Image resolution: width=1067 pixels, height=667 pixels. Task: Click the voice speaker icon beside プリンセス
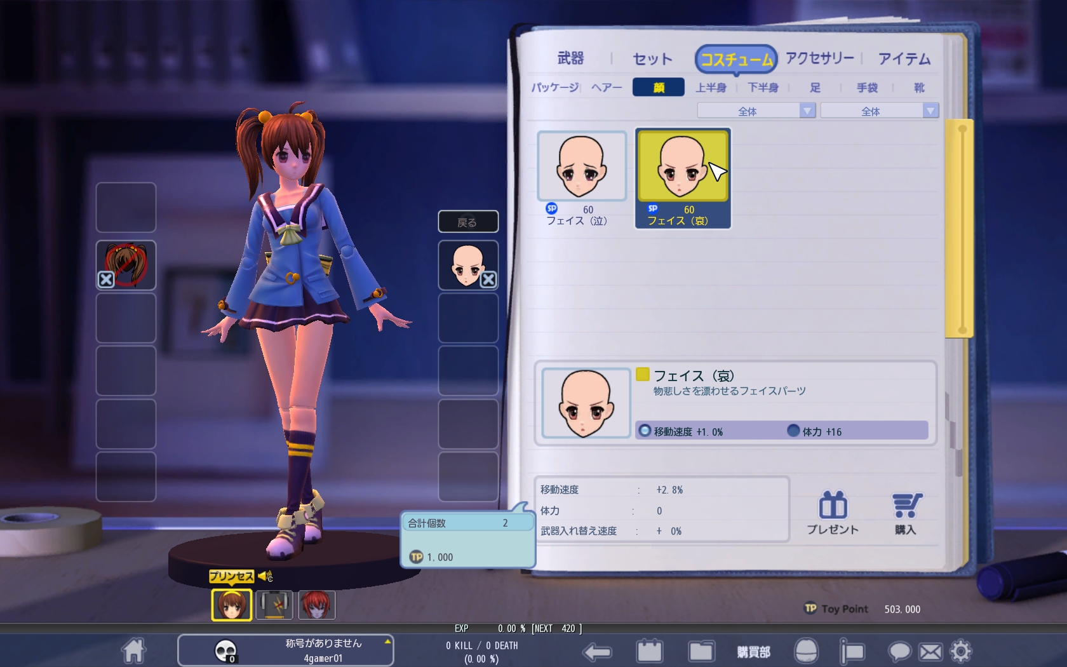click(265, 576)
